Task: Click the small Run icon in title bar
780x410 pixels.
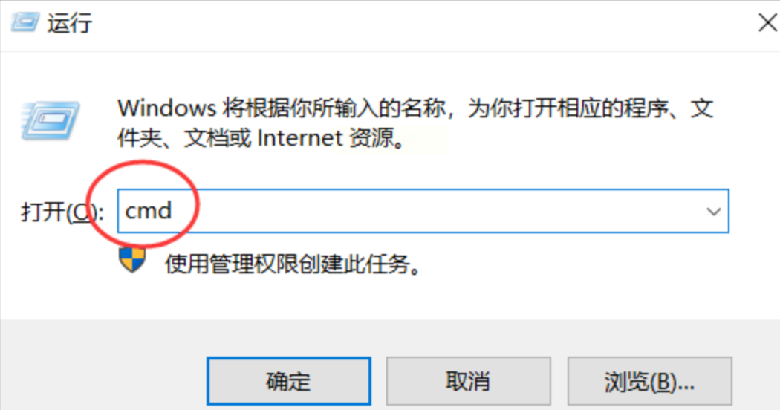Action: tap(25, 23)
